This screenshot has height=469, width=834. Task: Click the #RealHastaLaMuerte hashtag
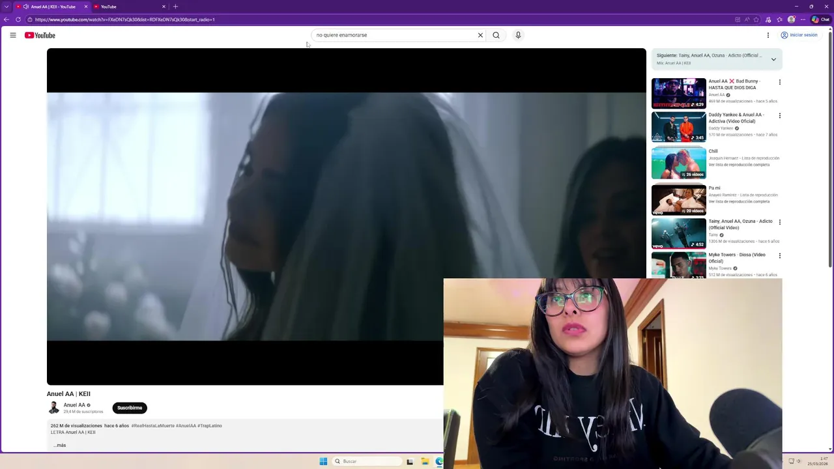click(x=152, y=426)
